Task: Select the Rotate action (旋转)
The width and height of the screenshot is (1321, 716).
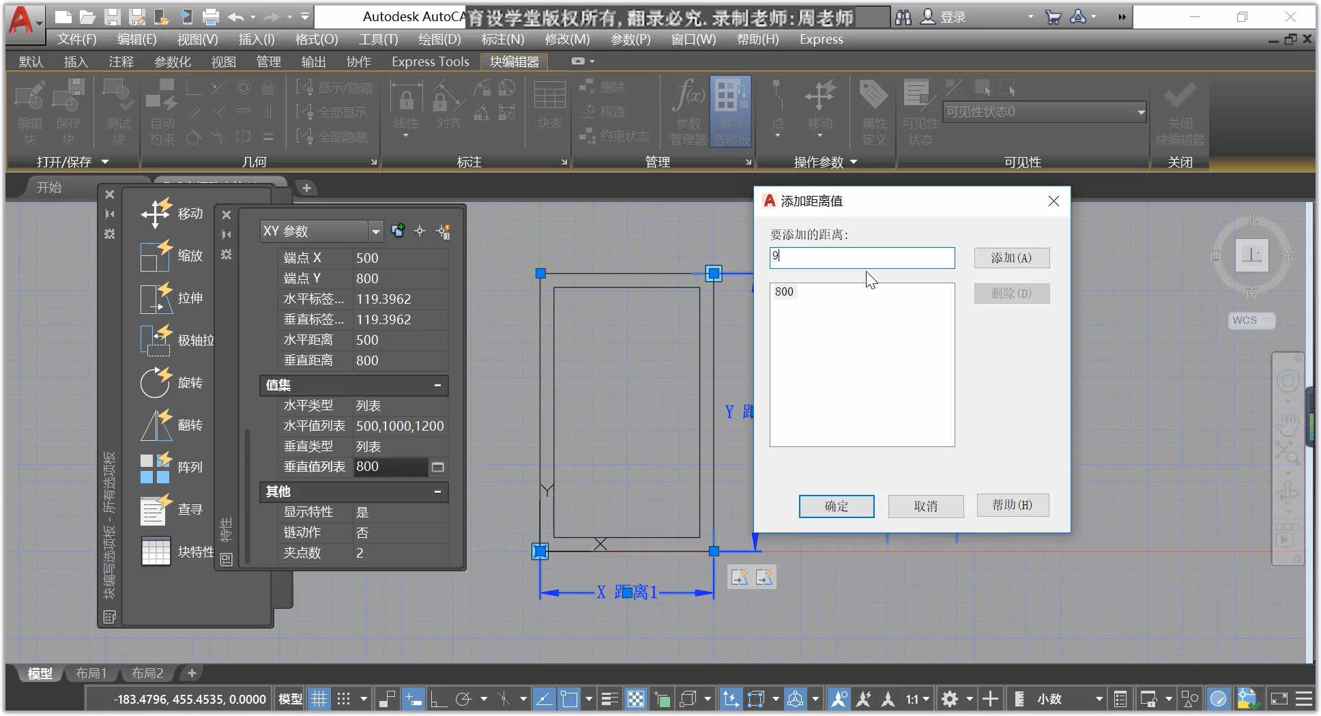Action: click(x=172, y=383)
